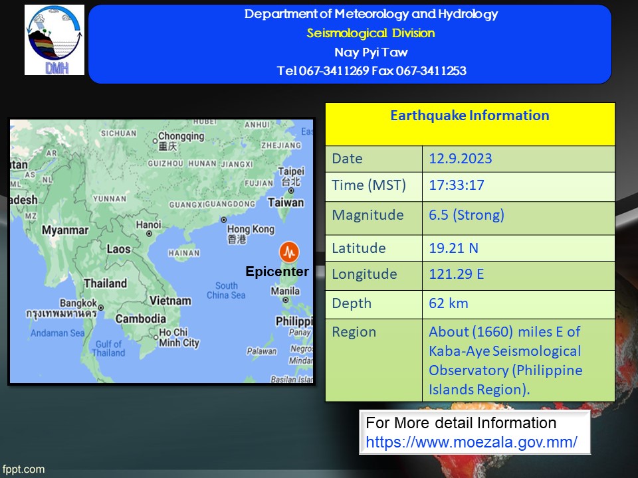Click the region description starting "About (1660) miles"

505,360
